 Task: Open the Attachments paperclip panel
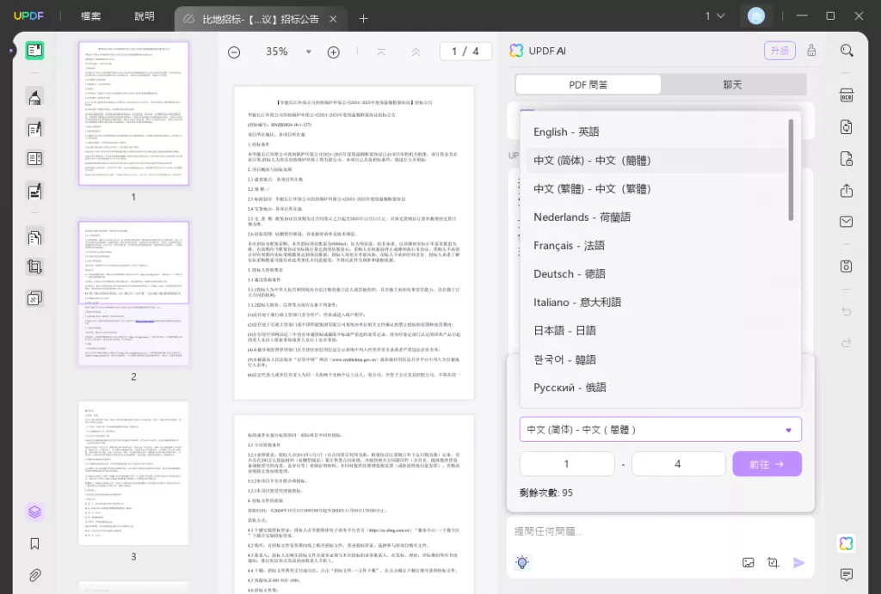point(34,575)
